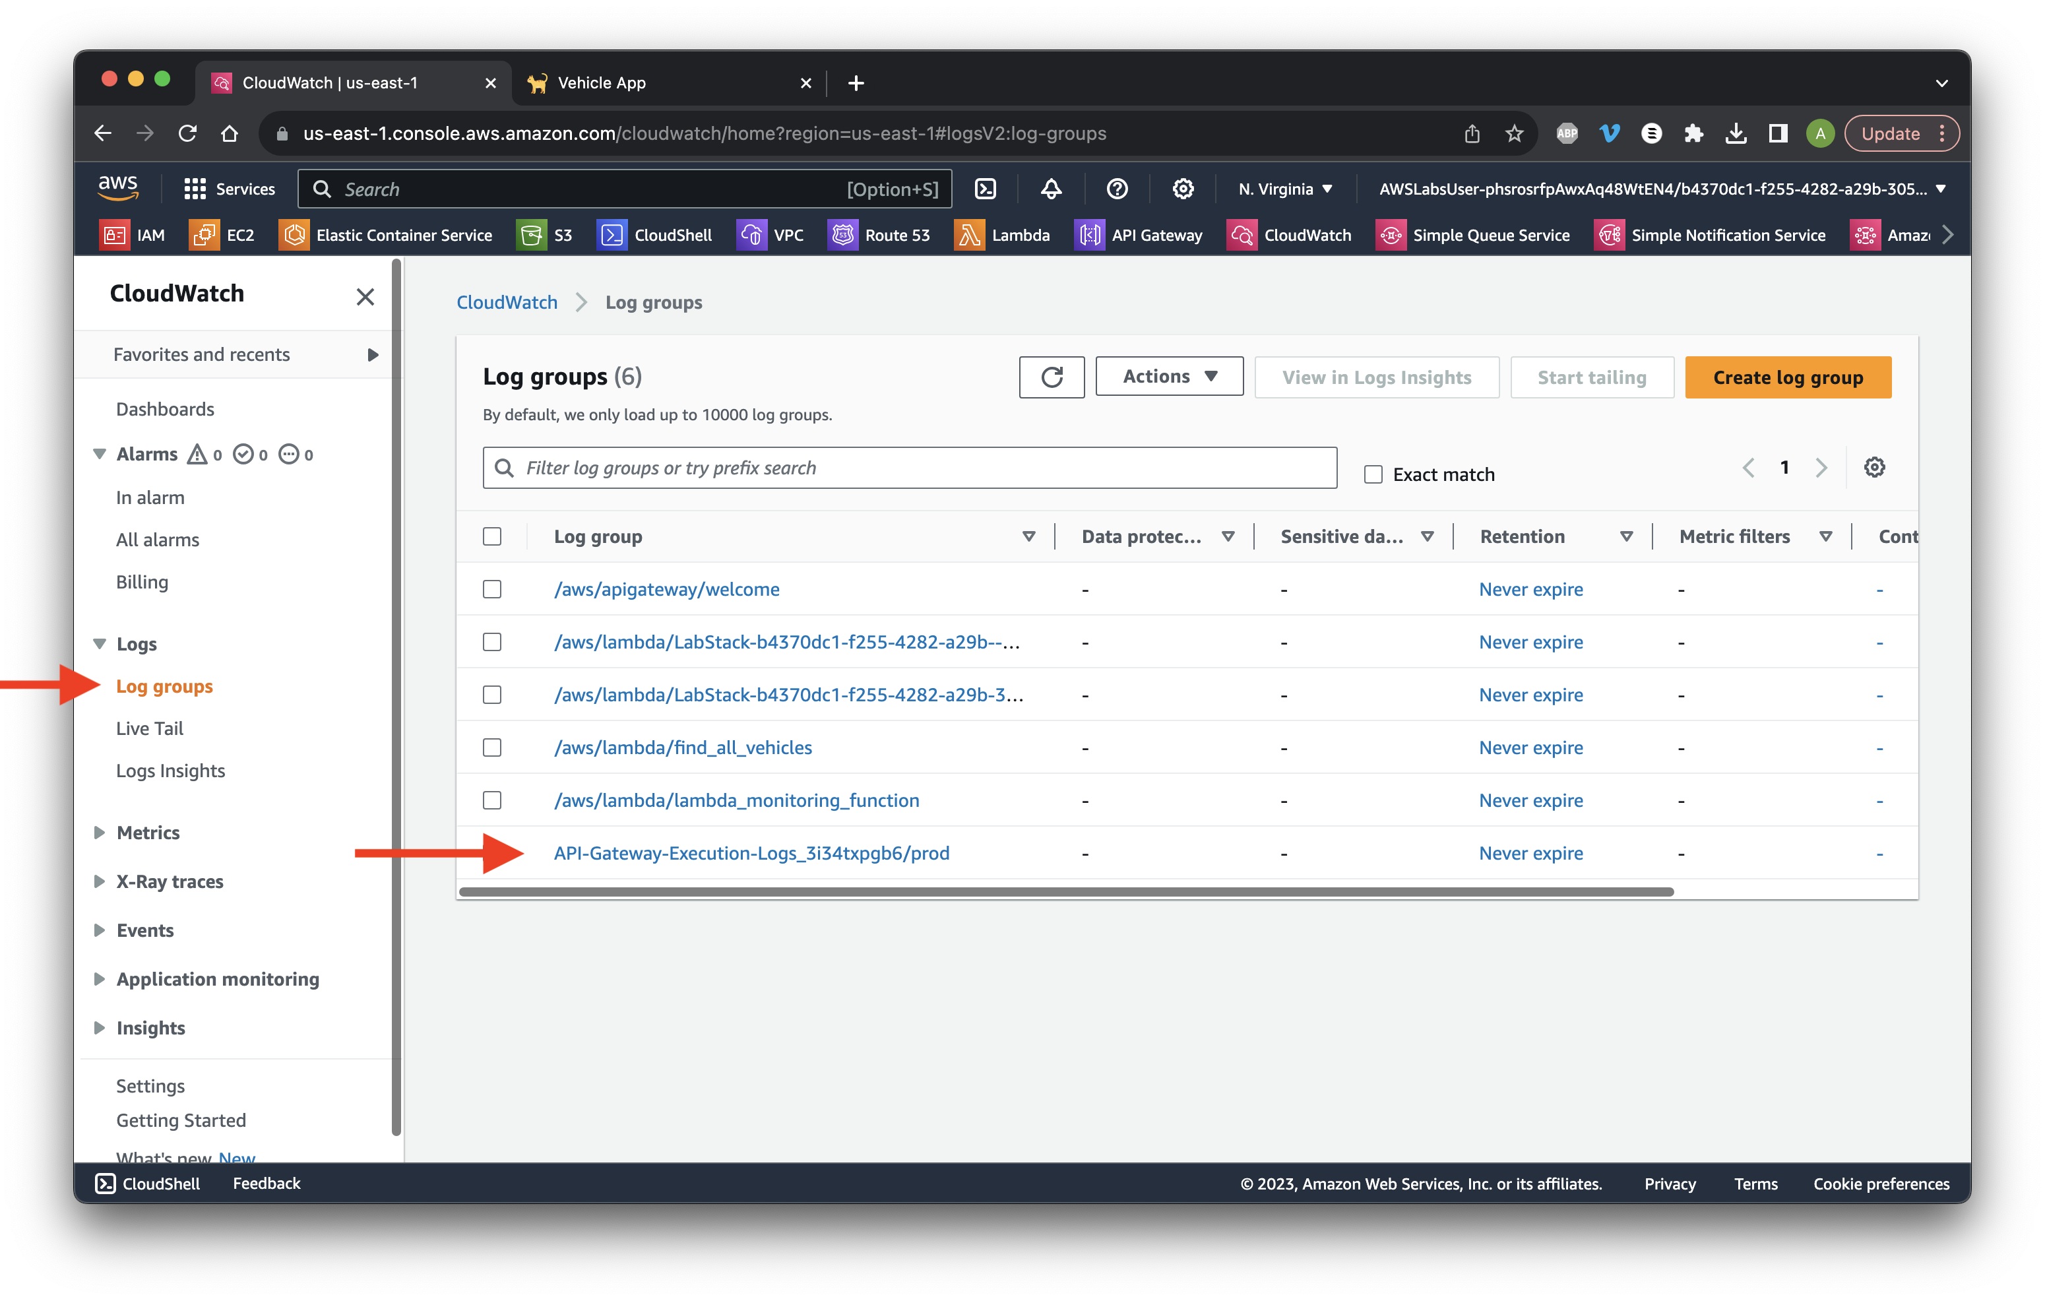The image size is (2045, 1301).
Task: Collapse the Alarms section
Action: (x=100, y=455)
